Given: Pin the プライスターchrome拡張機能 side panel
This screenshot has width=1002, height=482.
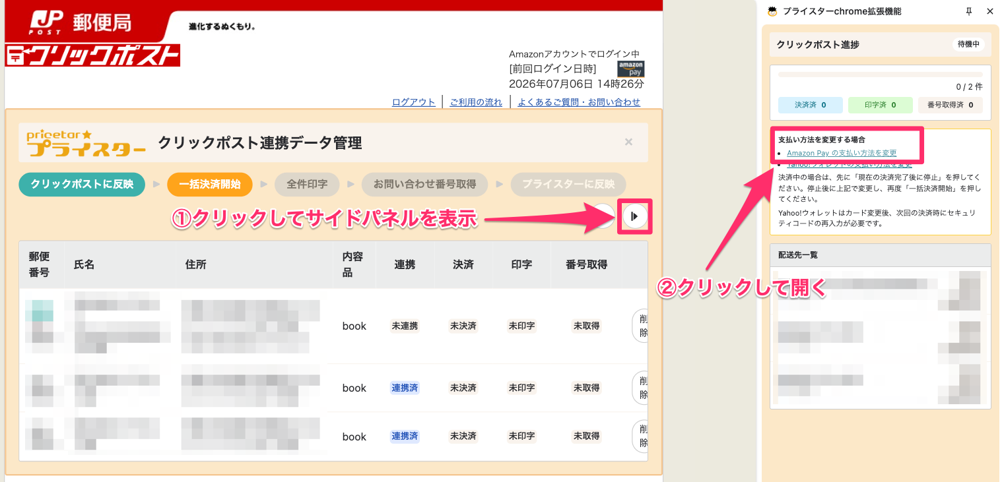Looking at the screenshot, I should tap(969, 11).
